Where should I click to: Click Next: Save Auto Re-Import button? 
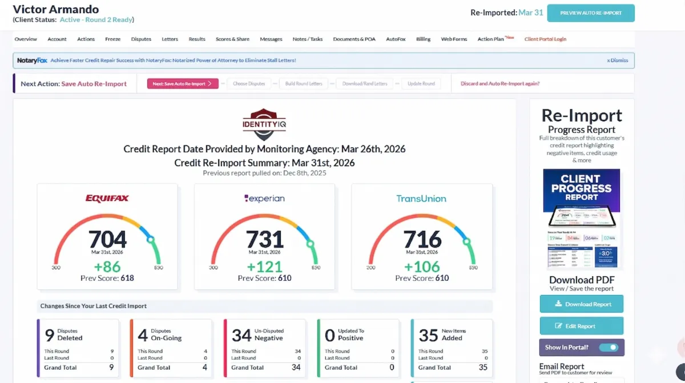(183, 83)
